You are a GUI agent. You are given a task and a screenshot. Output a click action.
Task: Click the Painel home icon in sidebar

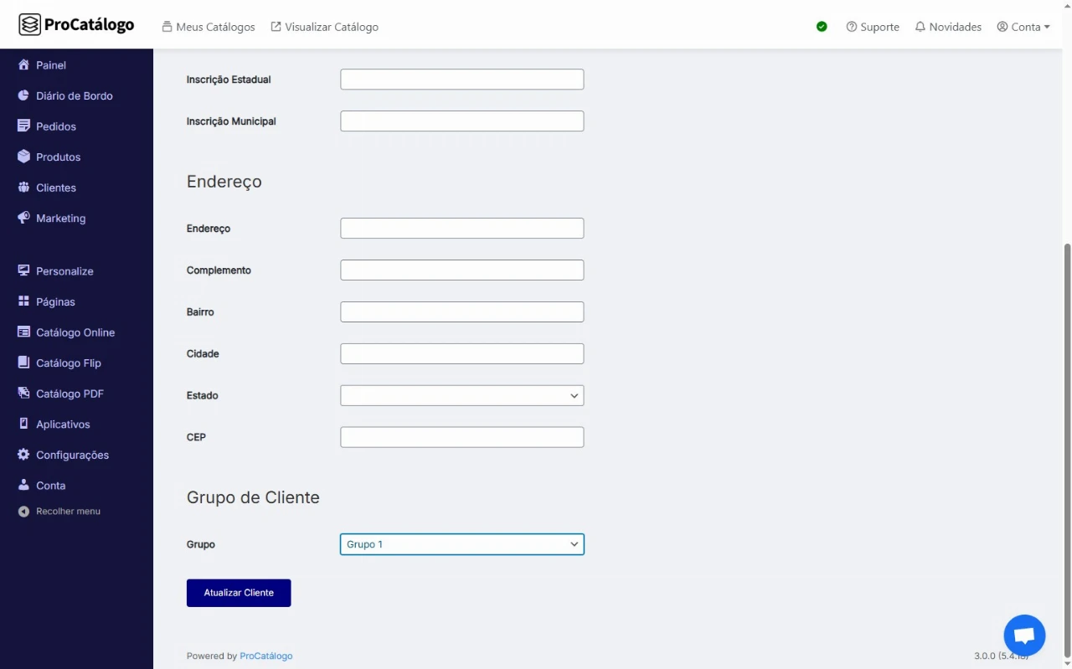23,65
